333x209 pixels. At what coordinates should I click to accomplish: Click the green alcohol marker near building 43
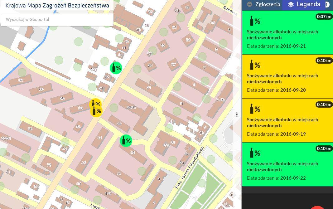pos(126,141)
